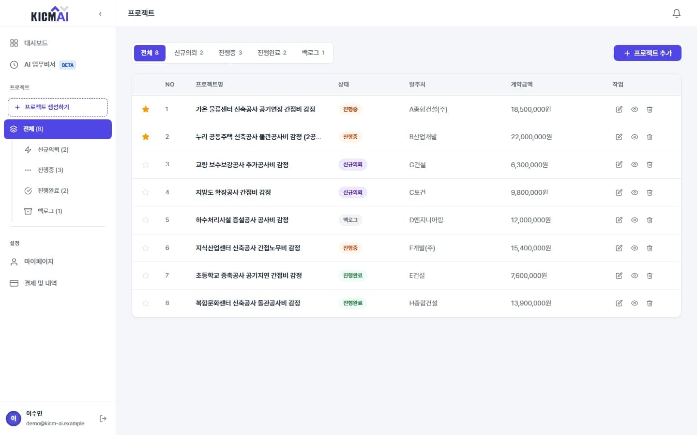Star the 복합문화센터 project
The image size is (697, 435).
pyautogui.click(x=146, y=303)
